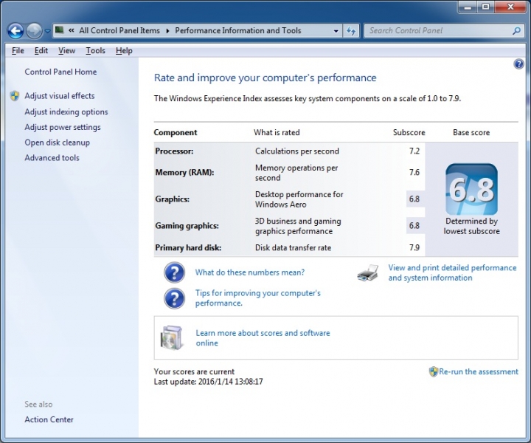
Task: Click the magnifier search icon
Action: tap(516, 31)
